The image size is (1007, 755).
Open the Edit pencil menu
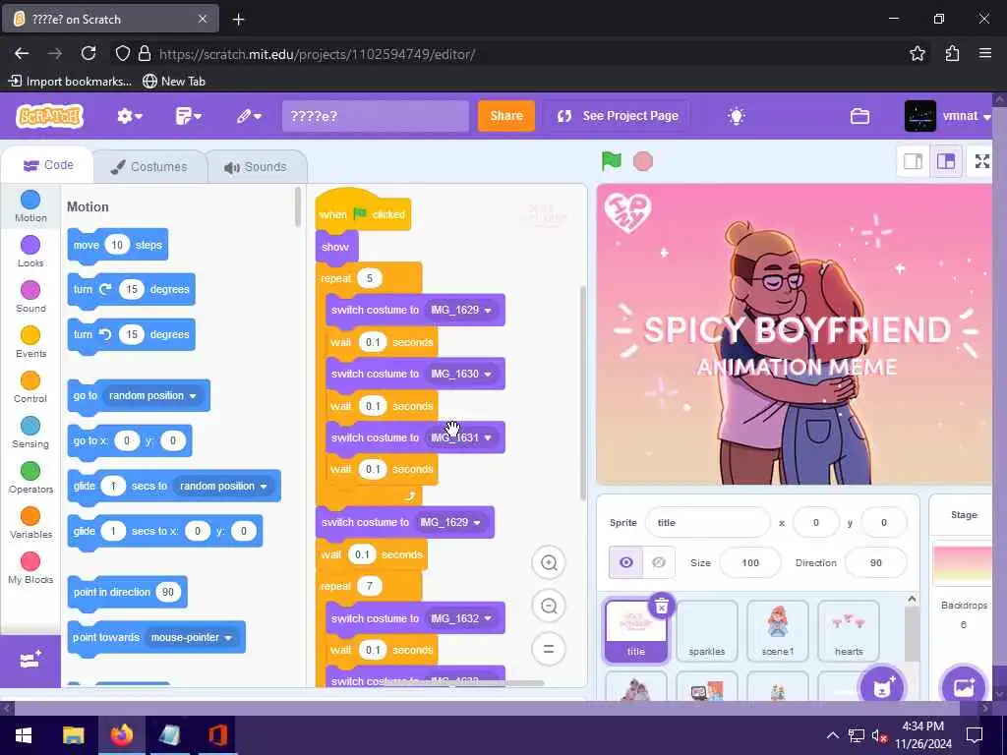[249, 116]
